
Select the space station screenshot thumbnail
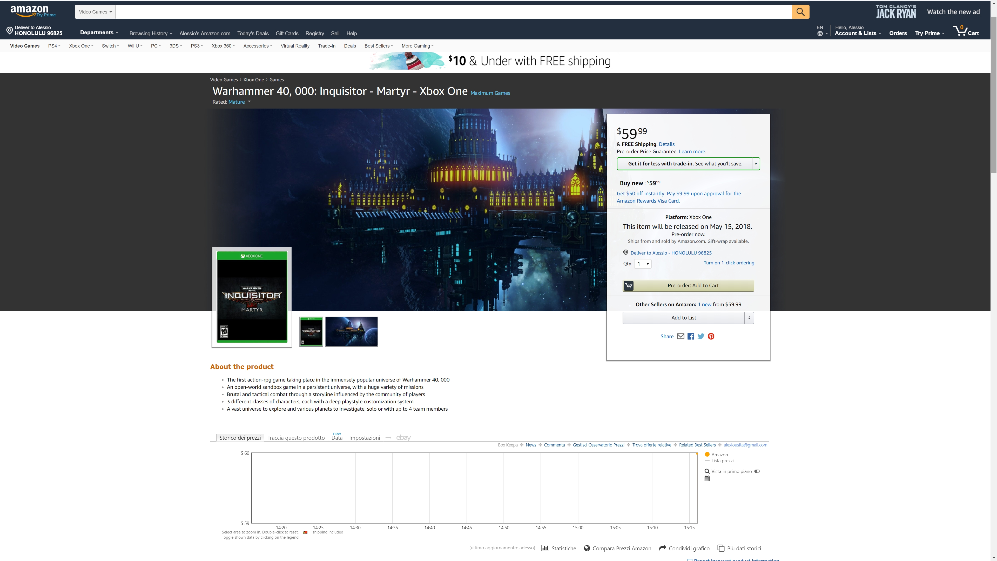click(x=351, y=331)
